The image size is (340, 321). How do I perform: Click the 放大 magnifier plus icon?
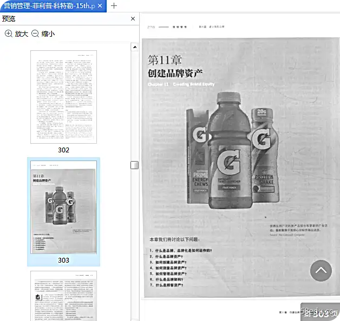point(9,34)
